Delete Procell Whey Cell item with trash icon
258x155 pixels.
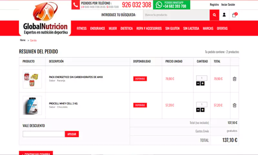pyautogui.click(x=234, y=105)
